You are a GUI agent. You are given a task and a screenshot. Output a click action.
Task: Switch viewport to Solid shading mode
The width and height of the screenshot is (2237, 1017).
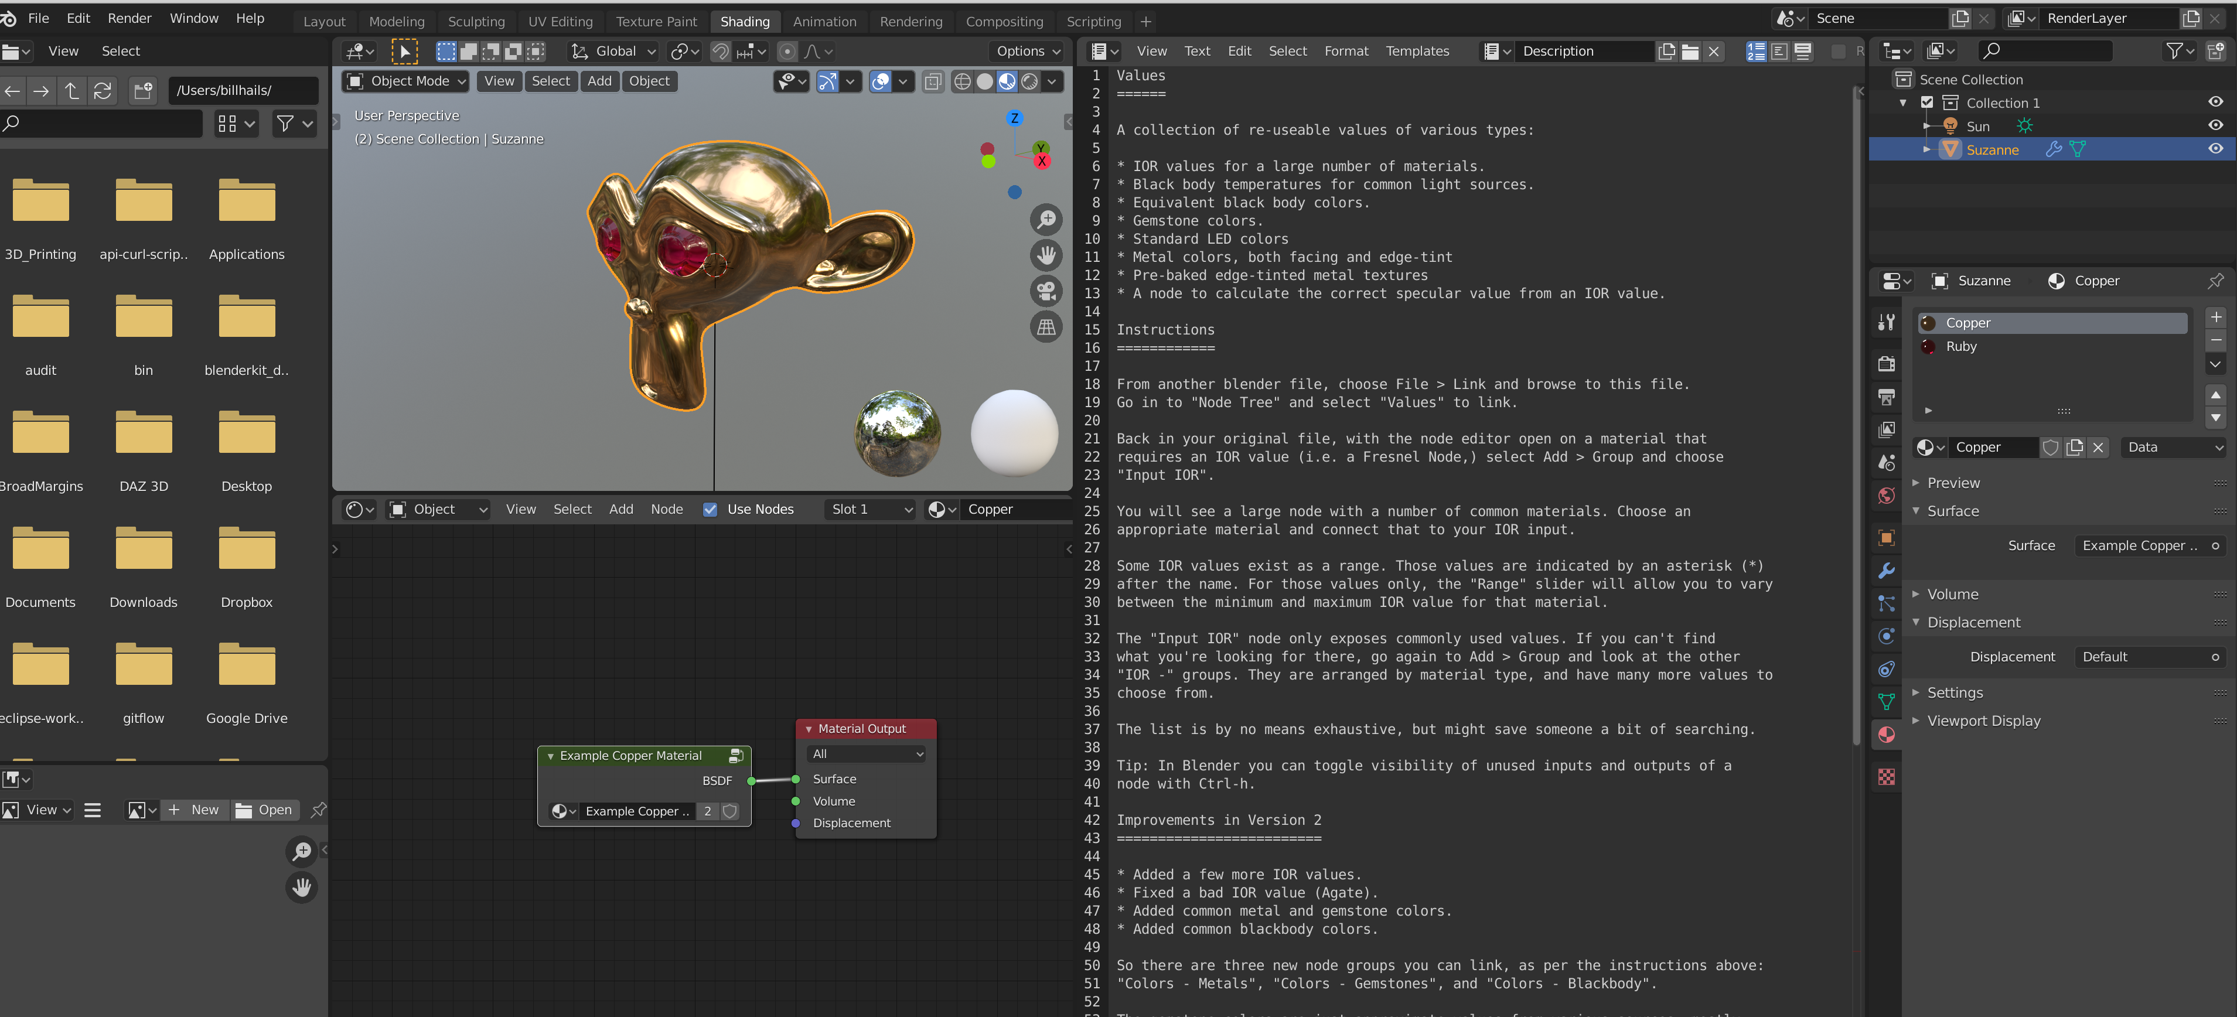(x=985, y=81)
